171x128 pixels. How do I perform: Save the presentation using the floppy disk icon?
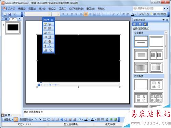[10, 14]
